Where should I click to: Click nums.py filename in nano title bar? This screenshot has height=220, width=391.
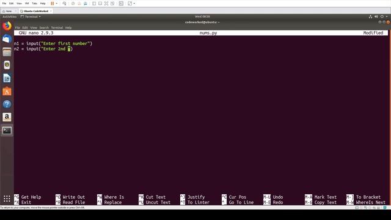point(208,33)
